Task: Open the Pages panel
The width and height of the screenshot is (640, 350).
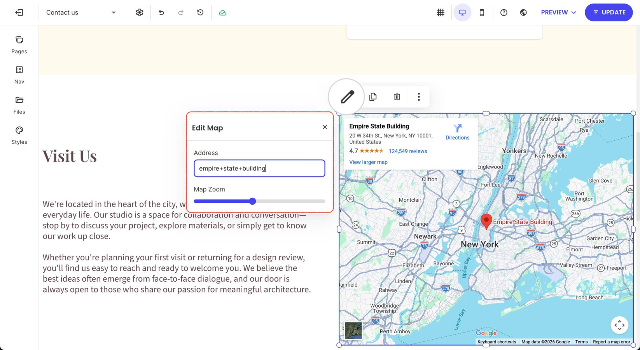Action: [x=19, y=45]
